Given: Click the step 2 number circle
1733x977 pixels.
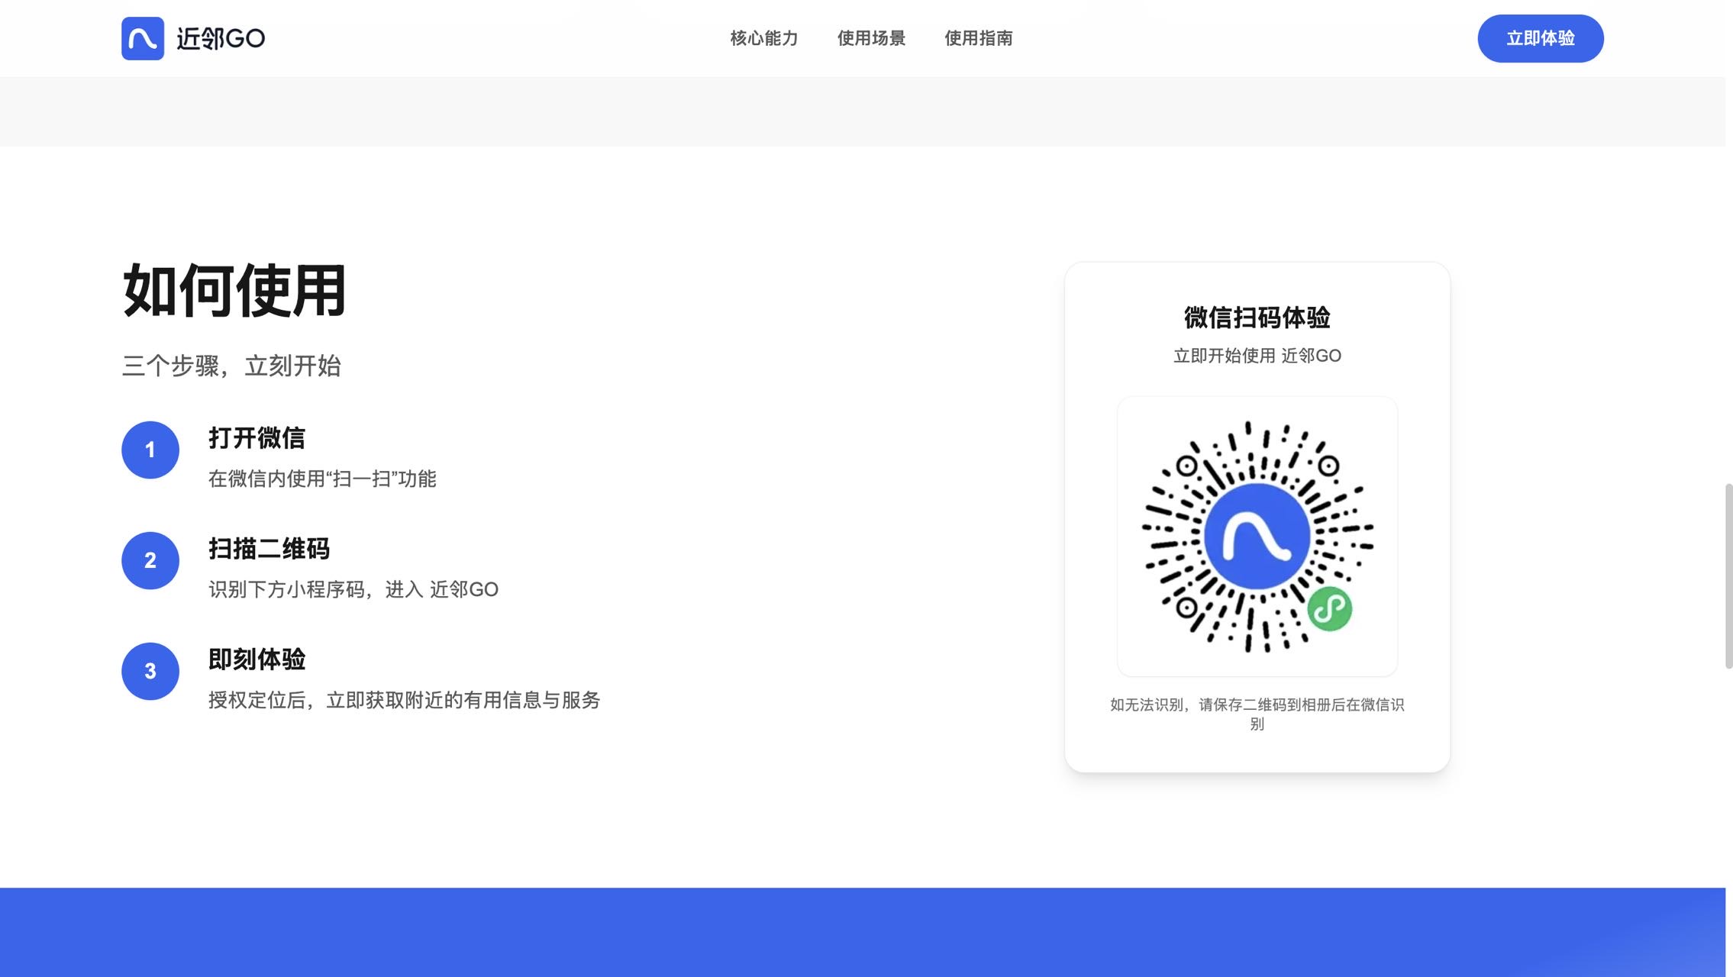Looking at the screenshot, I should 150,560.
